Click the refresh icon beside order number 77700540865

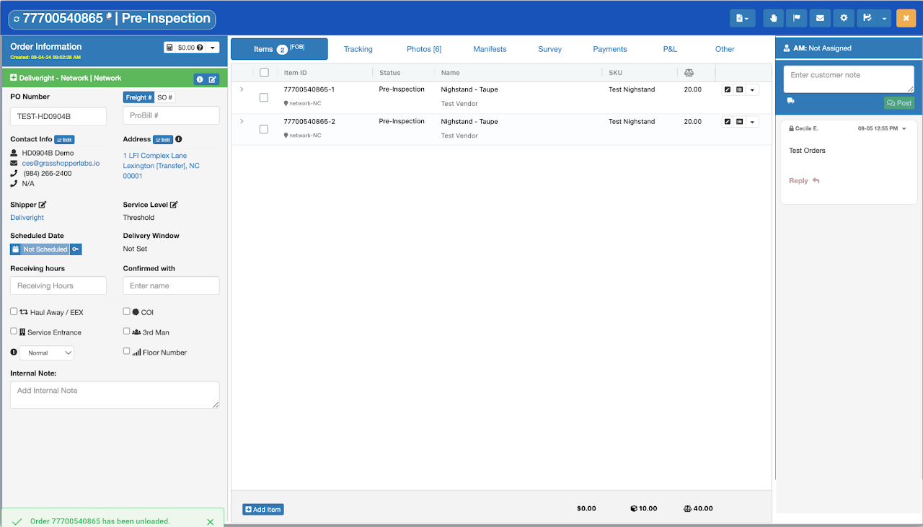coord(16,19)
